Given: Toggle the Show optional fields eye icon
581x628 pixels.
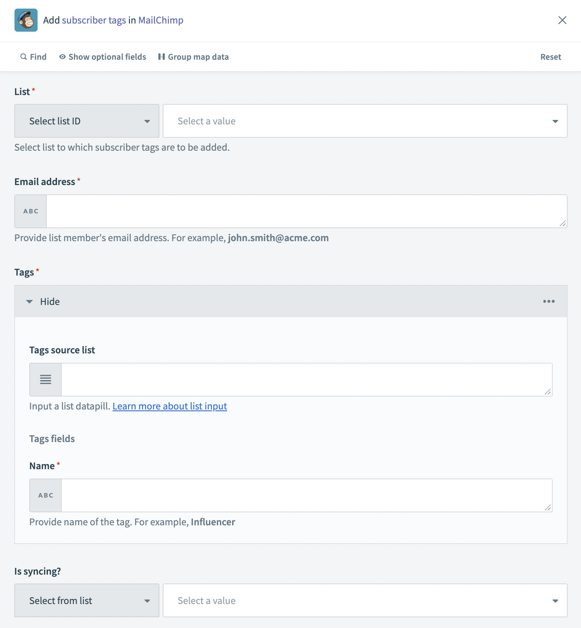Looking at the screenshot, I should coord(62,57).
